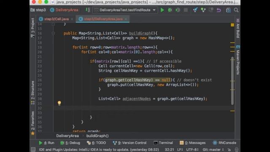The width and height of the screenshot is (270, 152).
Task: Click 'if accessible' comment on line 22
Action: 164,61
